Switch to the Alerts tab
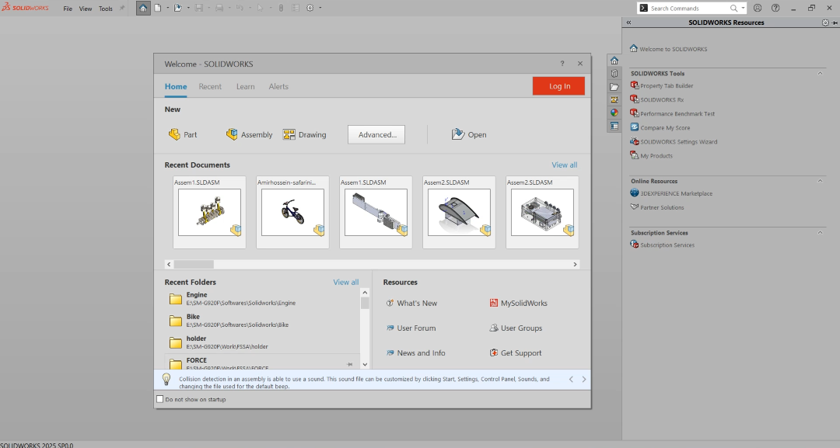 pyautogui.click(x=278, y=86)
